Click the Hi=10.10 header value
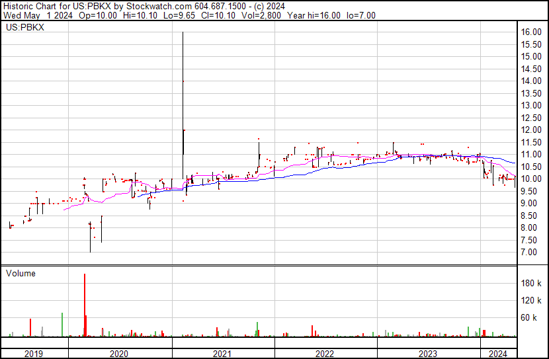 point(140,15)
